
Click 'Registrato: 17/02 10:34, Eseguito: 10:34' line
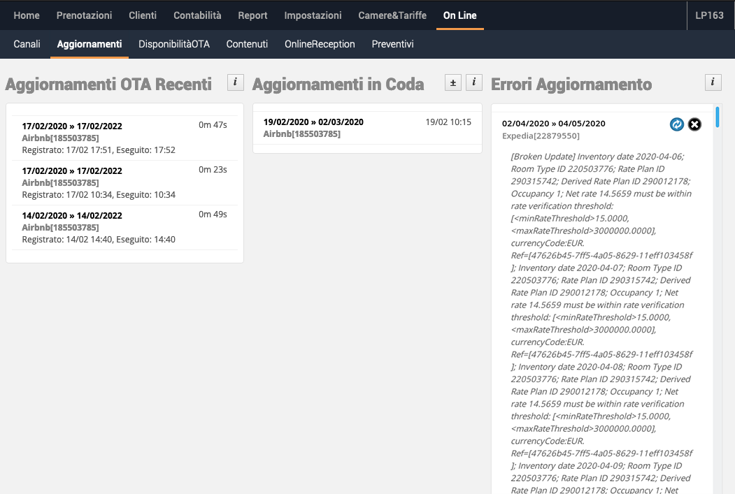[99, 194]
